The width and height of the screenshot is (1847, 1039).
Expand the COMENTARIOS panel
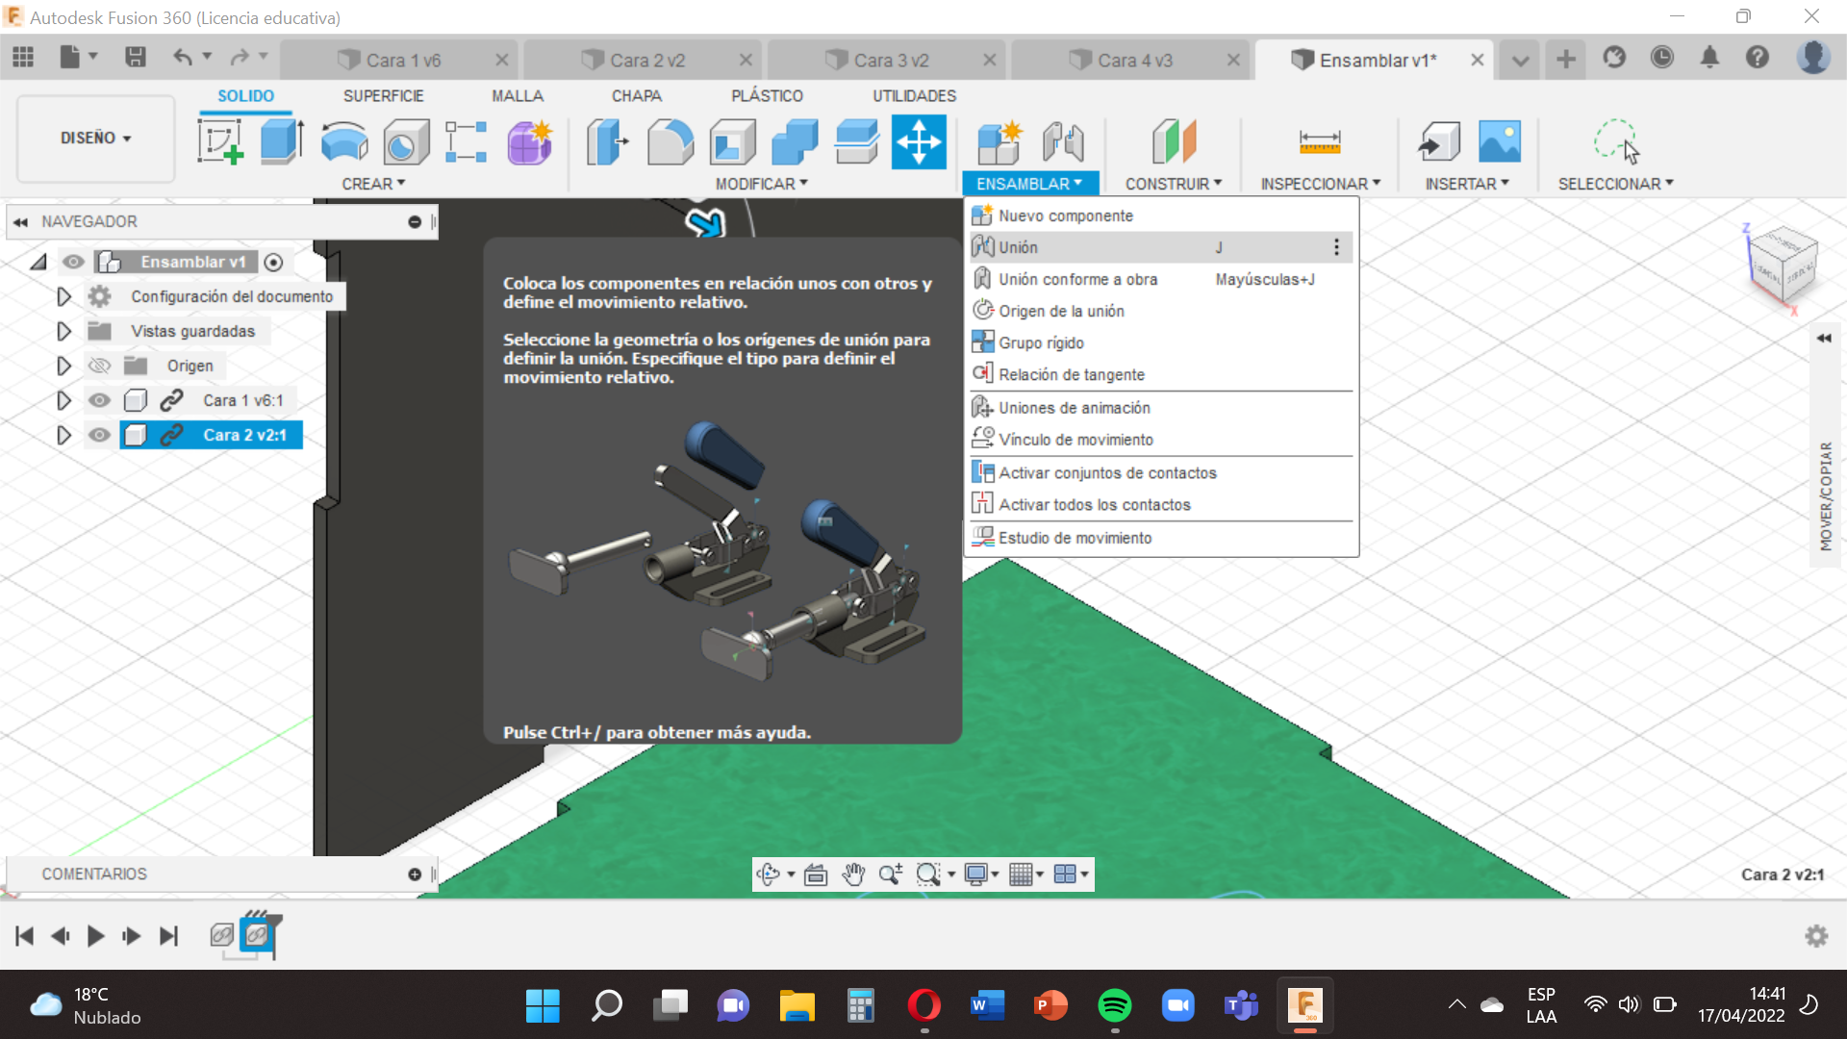pyautogui.click(x=415, y=874)
